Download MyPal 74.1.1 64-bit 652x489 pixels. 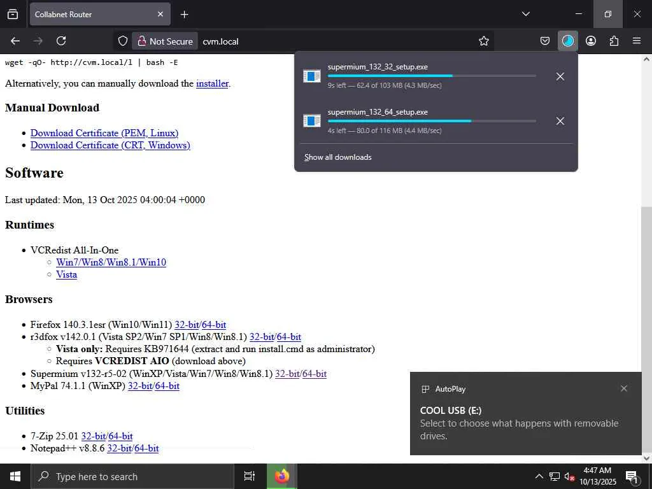167,386
